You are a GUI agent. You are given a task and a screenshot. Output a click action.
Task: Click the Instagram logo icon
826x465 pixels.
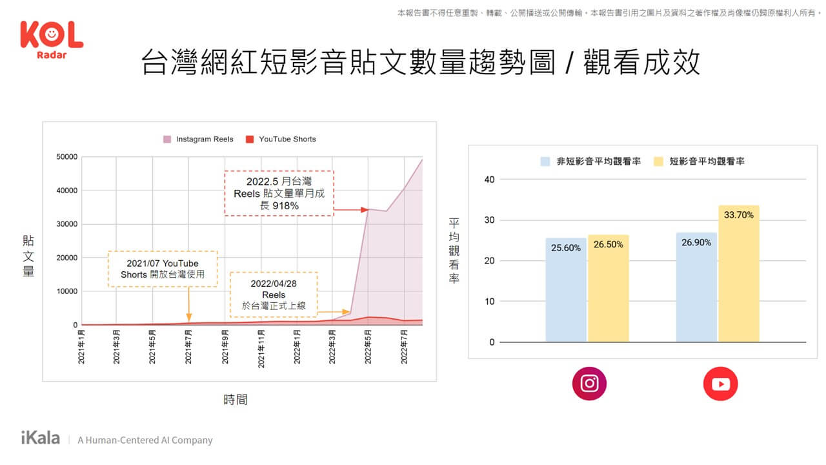[x=589, y=384]
